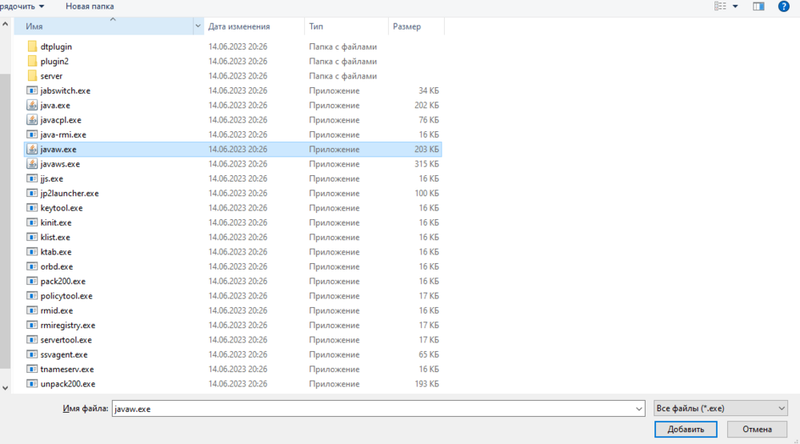Expand the Имя column filter arrow

coord(198,26)
